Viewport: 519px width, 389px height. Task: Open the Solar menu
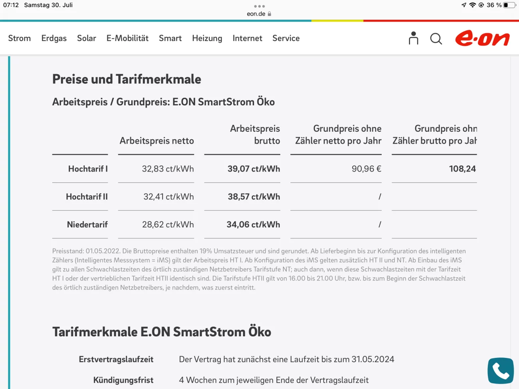[87, 38]
